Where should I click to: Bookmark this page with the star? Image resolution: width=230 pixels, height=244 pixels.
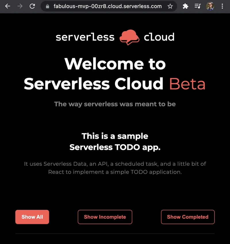tap(170, 6)
